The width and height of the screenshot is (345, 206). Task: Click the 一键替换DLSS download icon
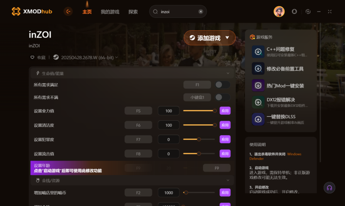coord(258,119)
